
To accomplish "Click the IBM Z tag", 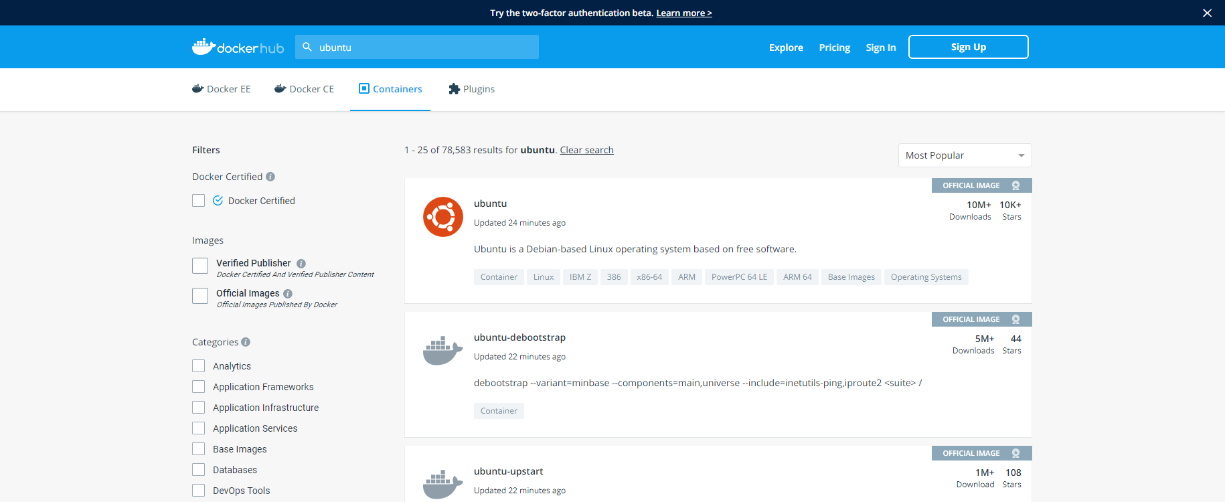I will 580,277.
